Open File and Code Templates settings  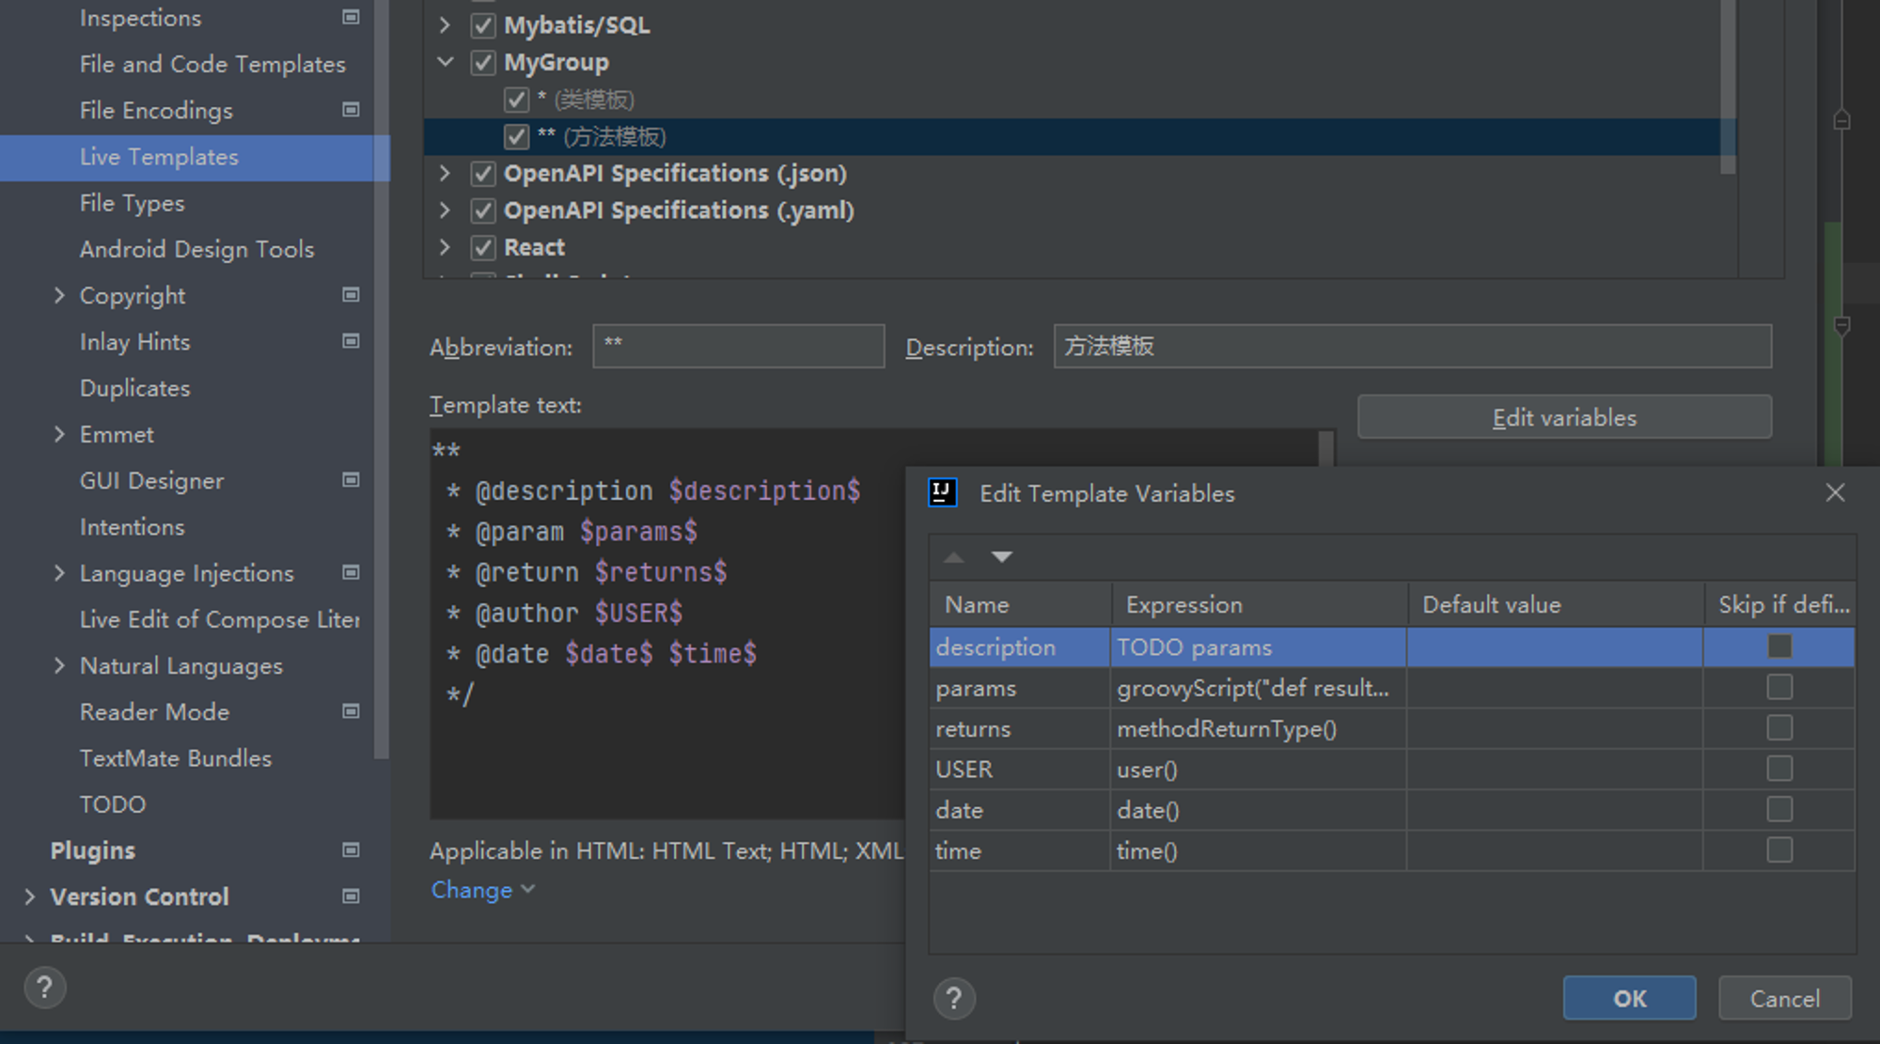212,64
